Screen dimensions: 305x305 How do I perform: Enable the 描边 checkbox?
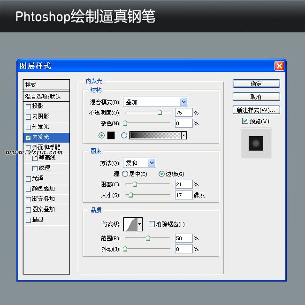coord(29,220)
